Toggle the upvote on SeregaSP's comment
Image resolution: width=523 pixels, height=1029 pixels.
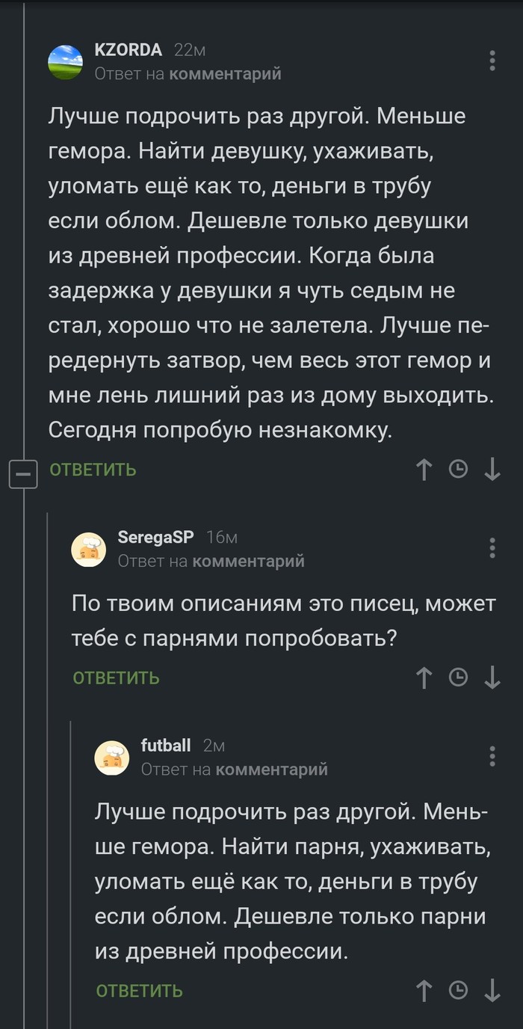coord(424,679)
